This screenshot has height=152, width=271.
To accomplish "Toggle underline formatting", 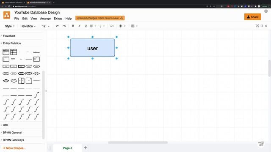I will pos(86,26).
